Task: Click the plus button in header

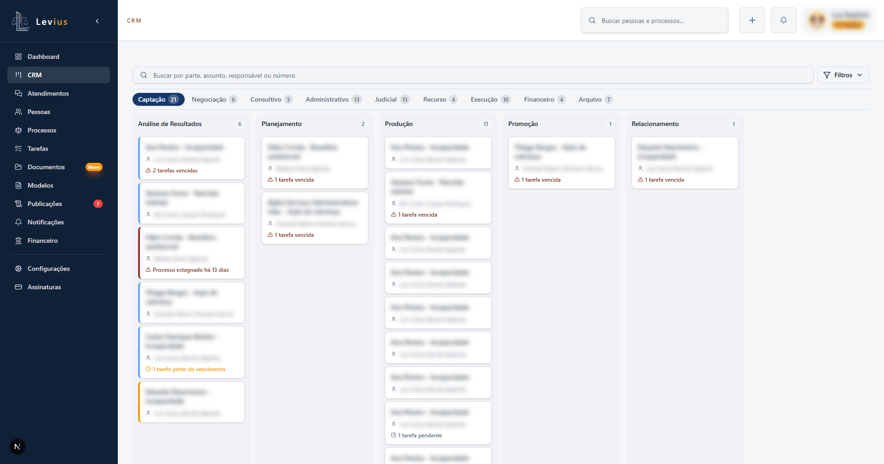Action: (x=752, y=20)
